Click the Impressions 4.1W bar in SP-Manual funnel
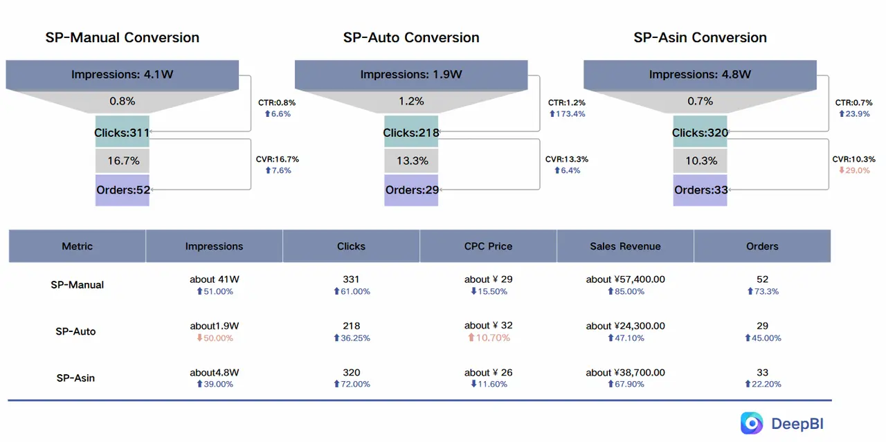Screen dimensions: 886x442 tap(123, 75)
